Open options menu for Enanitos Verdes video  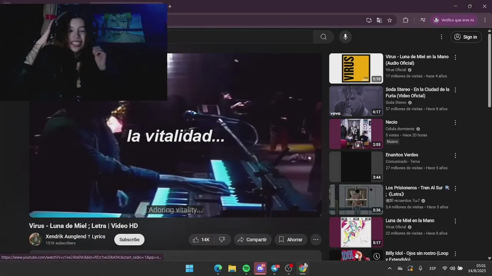[455, 156]
